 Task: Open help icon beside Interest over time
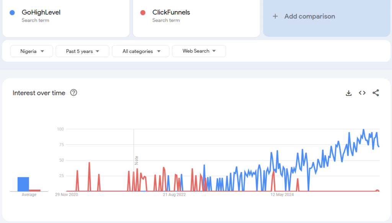point(73,93)
